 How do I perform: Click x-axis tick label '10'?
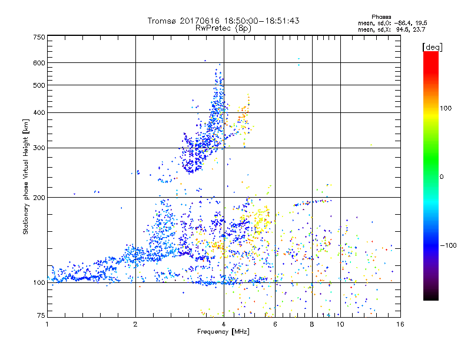click(340, 324)
